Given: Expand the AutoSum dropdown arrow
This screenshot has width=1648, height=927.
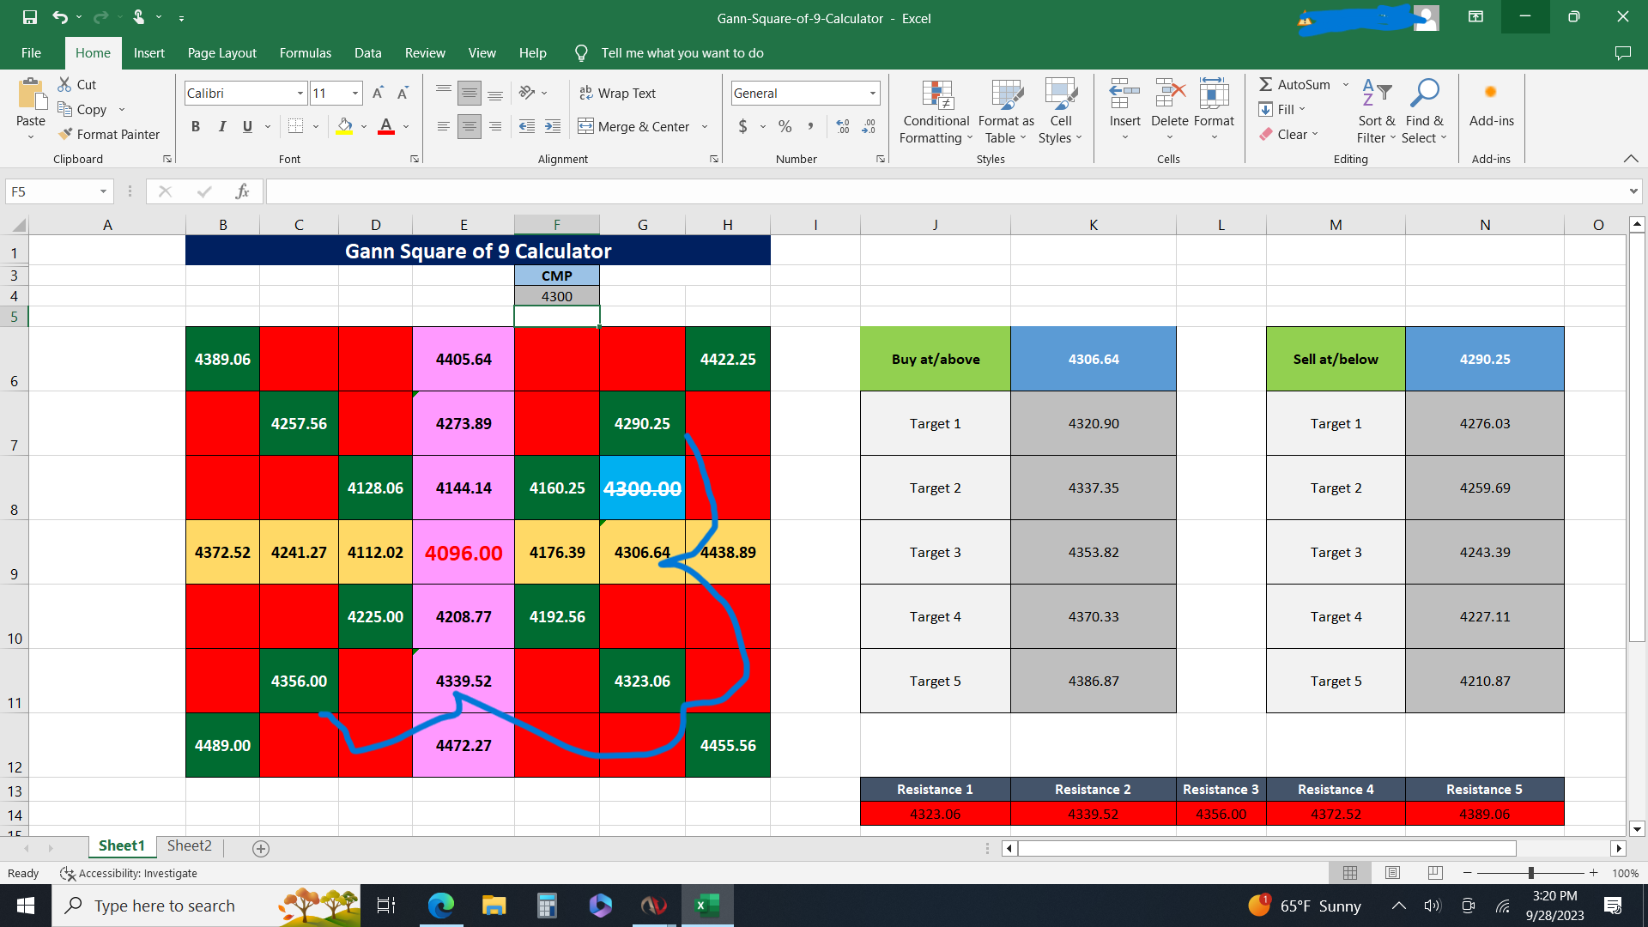Looking at the screenshot, I should [1345, 84].
